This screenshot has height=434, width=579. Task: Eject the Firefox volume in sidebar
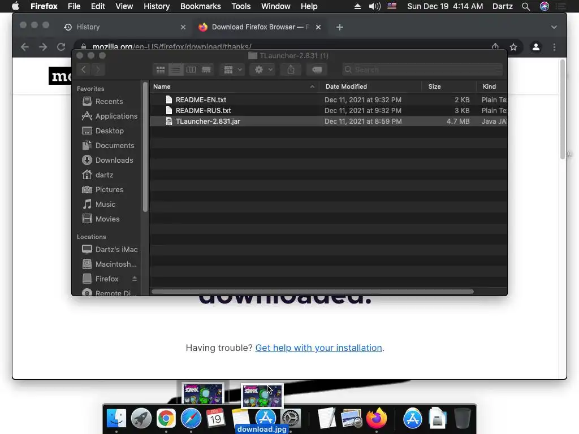(135, 279)
